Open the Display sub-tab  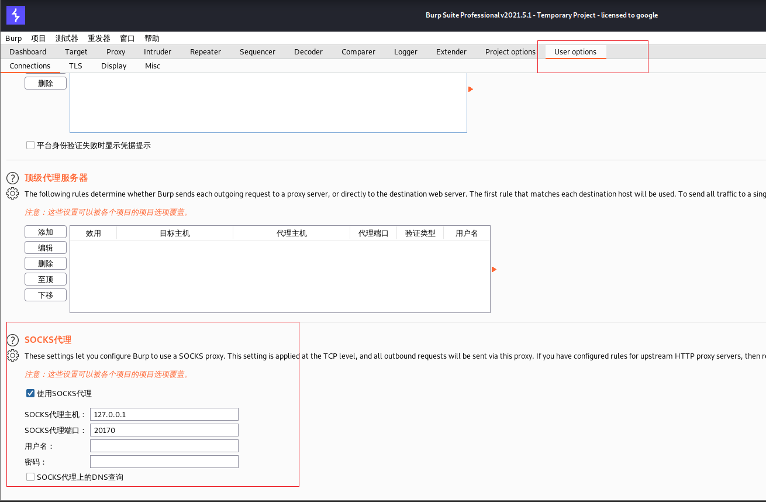pyautogui.click(x=114, y=66)
